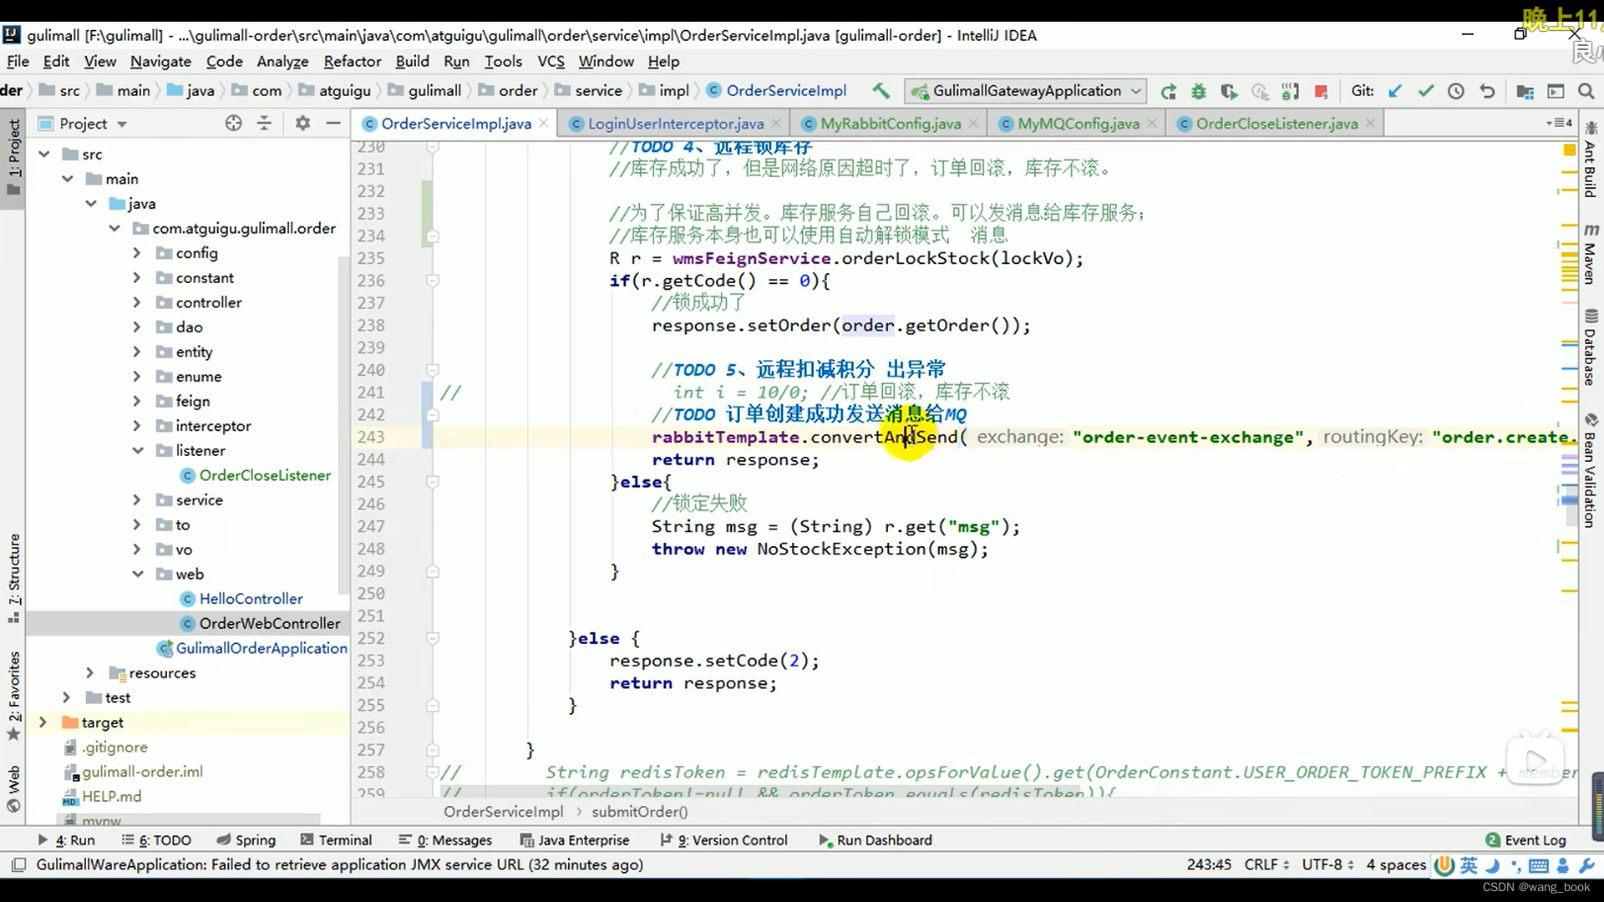
Task: Click the submitOrder() breadcrumb
Action: coord(640,812)
